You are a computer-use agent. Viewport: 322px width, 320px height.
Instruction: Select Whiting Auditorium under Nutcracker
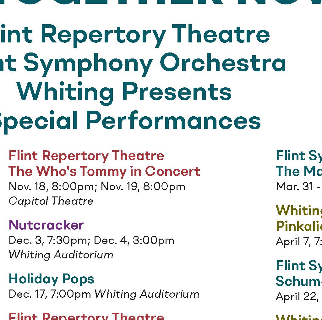(61, 255)
